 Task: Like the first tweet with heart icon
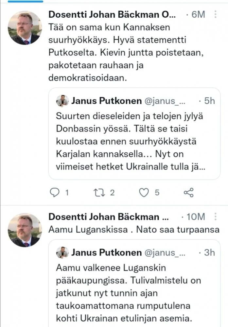(144, 193)
